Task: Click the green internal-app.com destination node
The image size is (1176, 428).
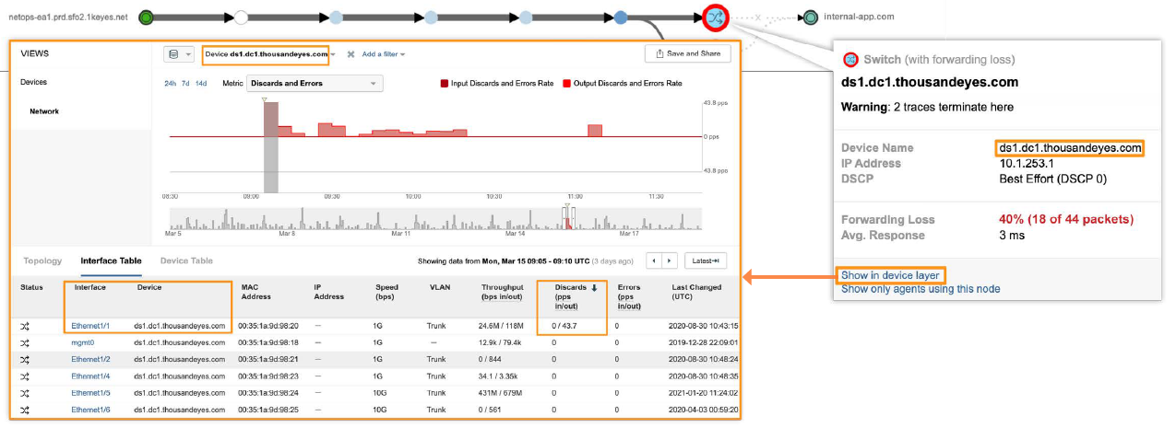Action: coord(810,17)
